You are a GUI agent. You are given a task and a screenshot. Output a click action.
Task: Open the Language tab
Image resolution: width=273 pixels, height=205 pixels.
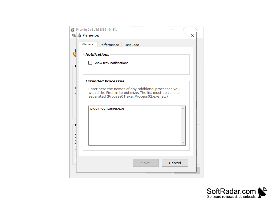[x=132, y=45]
